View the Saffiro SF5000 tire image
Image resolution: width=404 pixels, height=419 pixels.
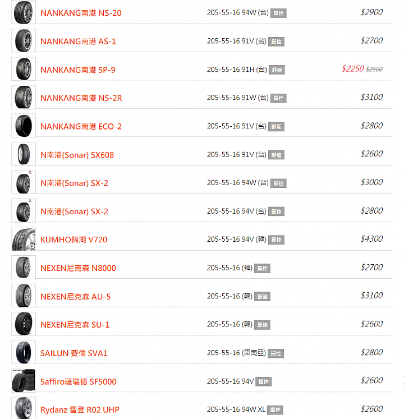point(24,380)
